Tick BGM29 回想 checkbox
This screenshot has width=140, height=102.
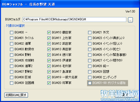point(90,72)
